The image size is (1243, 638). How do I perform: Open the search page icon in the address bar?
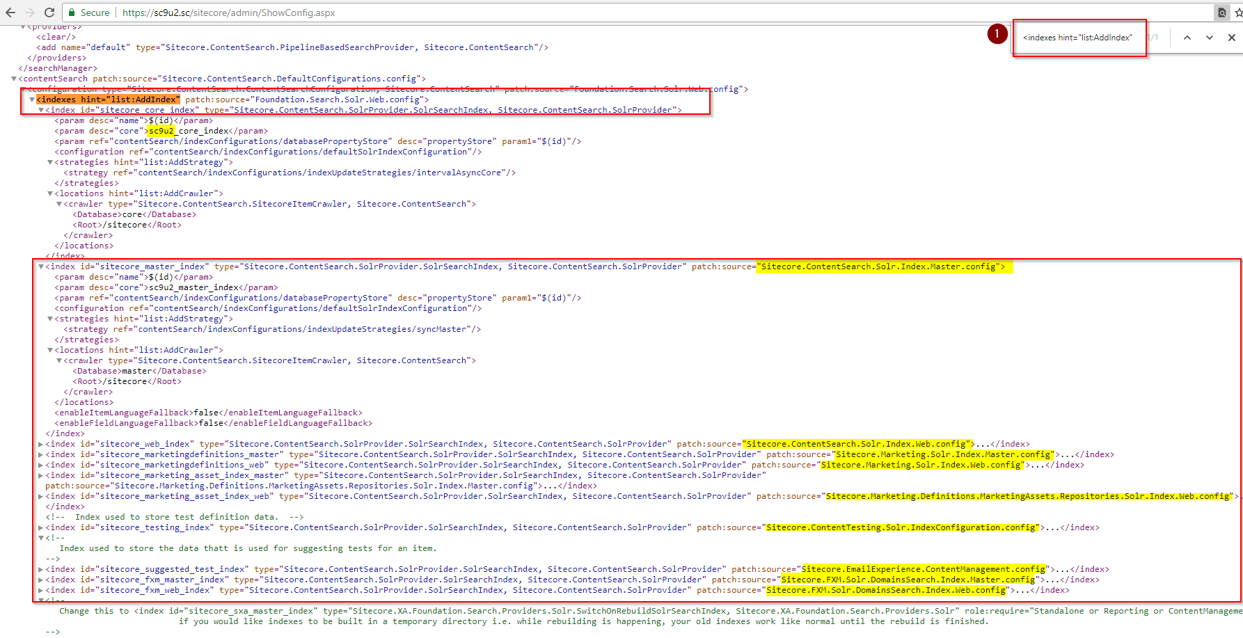point(1222,13)
